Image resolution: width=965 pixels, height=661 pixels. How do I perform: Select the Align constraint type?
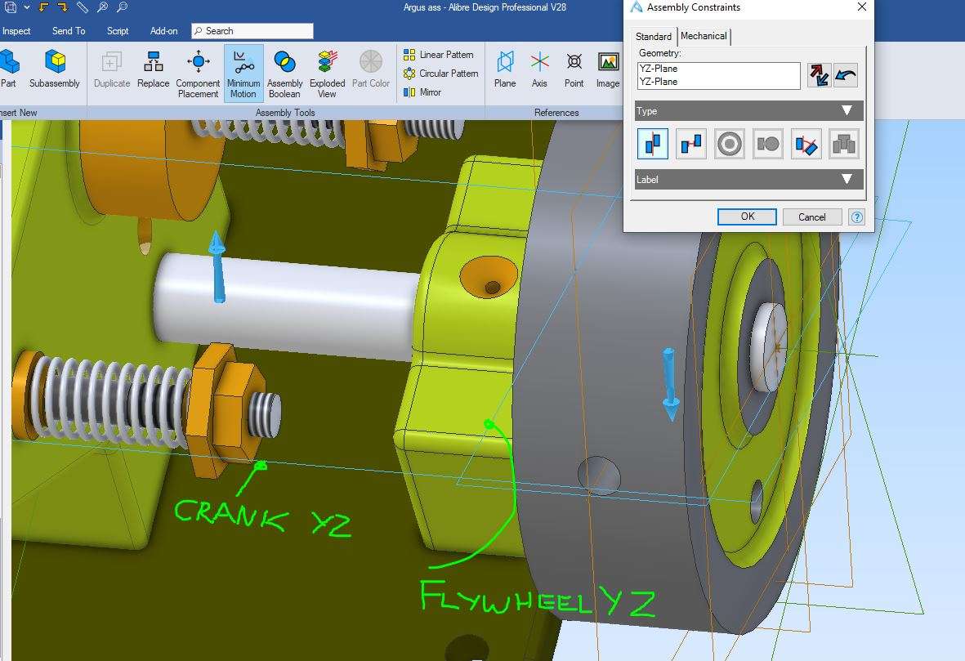[x=653, y=145]
